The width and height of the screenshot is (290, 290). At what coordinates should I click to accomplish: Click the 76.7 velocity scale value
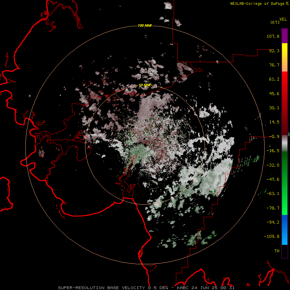pyautogui.click(x=274, y=65)
